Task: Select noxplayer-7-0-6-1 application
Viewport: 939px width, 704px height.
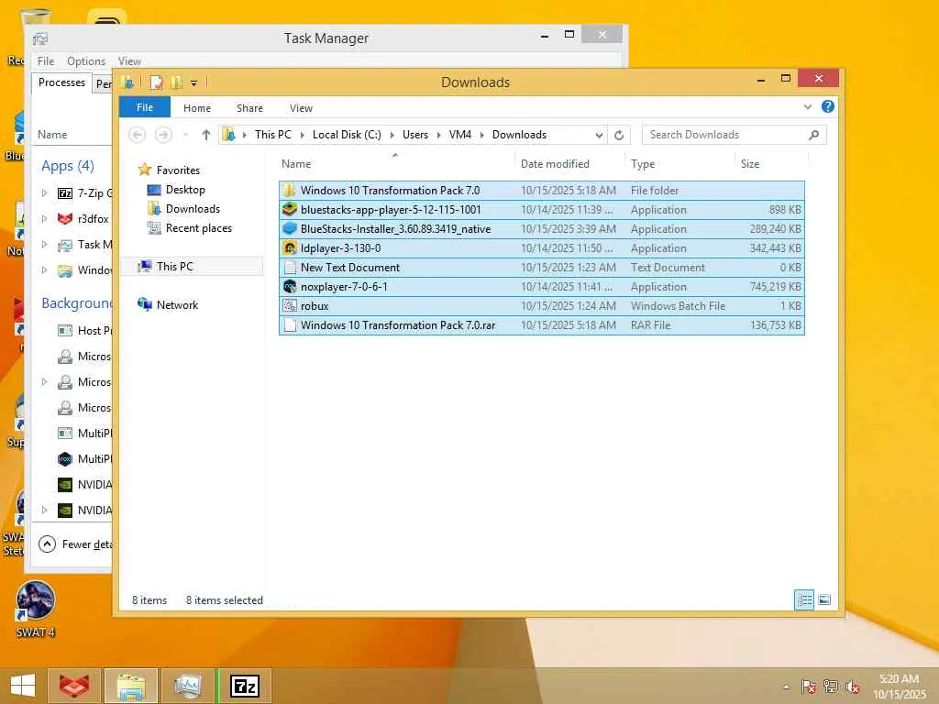Action: click(541, 287)
